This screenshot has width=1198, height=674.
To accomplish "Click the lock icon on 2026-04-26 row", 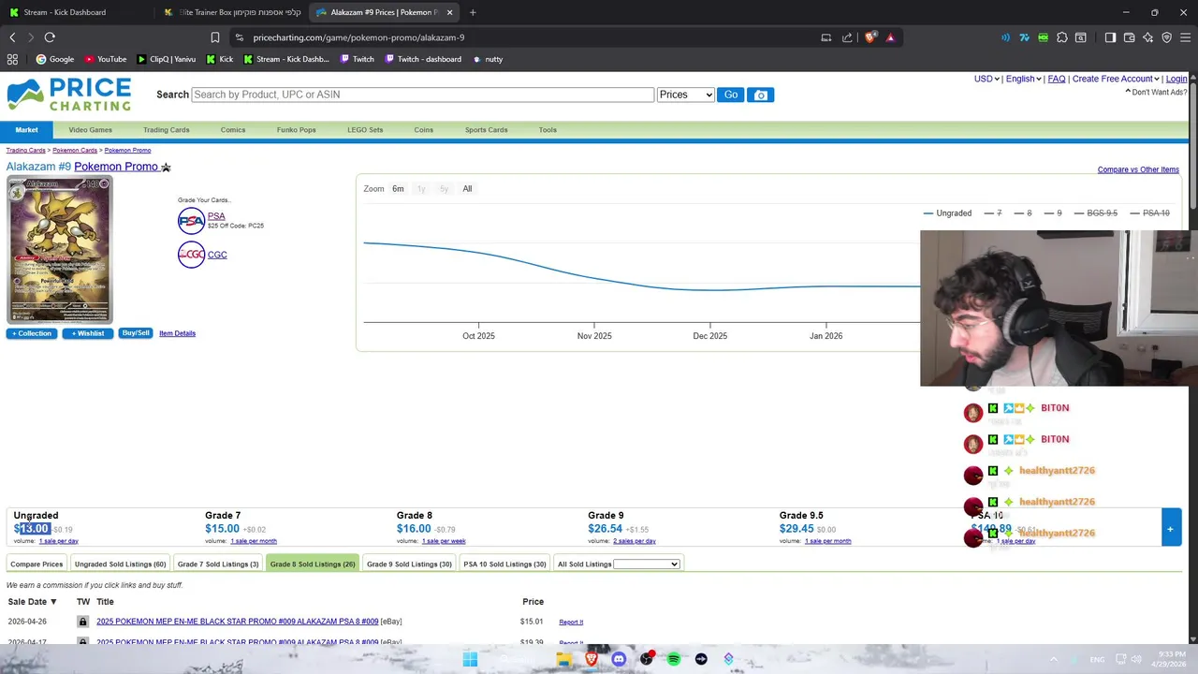I will click(82, 622).
